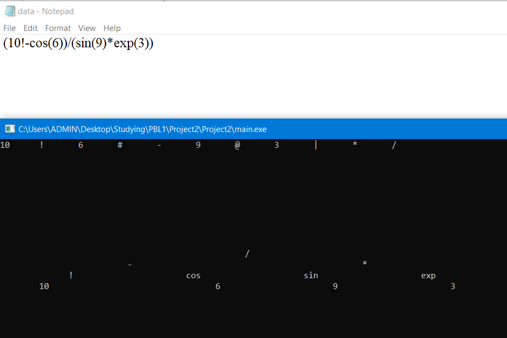This screenshot has width=507, height=338.
Task: Click the token 10 in the console output
Action: click(x=5, y=145)
